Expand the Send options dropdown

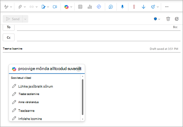tap(25, 19)
